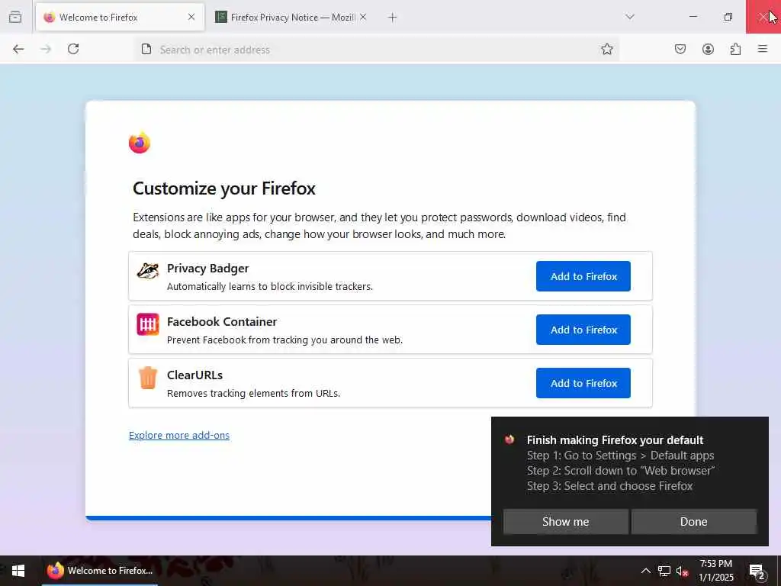Show hidden system tray icons

(645, 571)
